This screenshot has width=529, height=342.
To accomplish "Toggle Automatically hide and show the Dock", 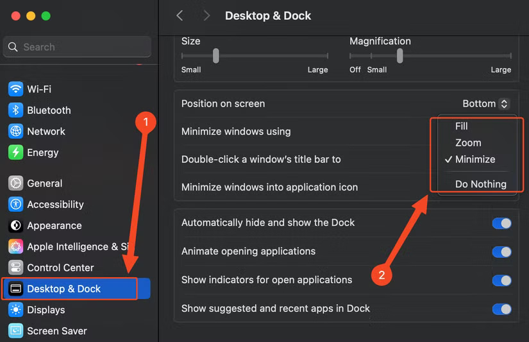I will (x=501, y=223).
